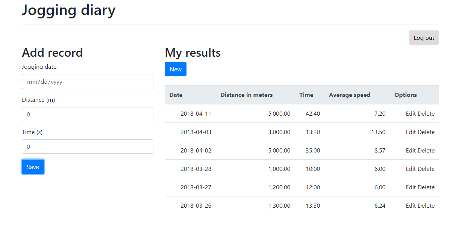This screenshot has width=467, height=228.
Task: Edit the 2018-03-28 record
Action: point(411,169)
